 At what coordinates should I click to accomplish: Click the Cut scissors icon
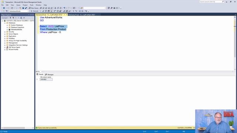(x=55, y=8)
